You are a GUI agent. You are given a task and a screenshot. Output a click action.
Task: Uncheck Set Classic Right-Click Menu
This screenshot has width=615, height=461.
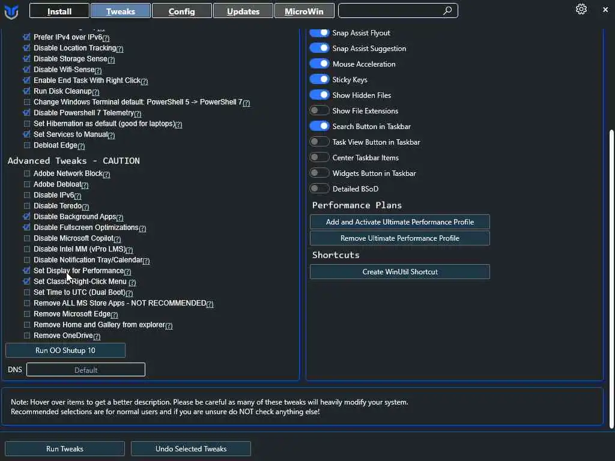click(26, 282)
